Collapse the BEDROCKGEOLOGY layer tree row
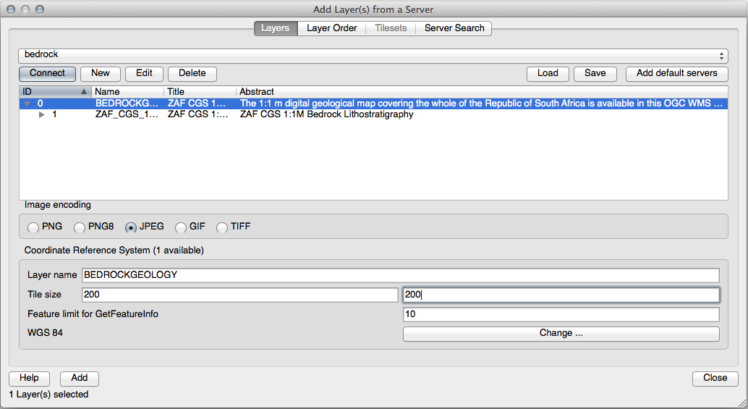 click(x=27, y=104)
